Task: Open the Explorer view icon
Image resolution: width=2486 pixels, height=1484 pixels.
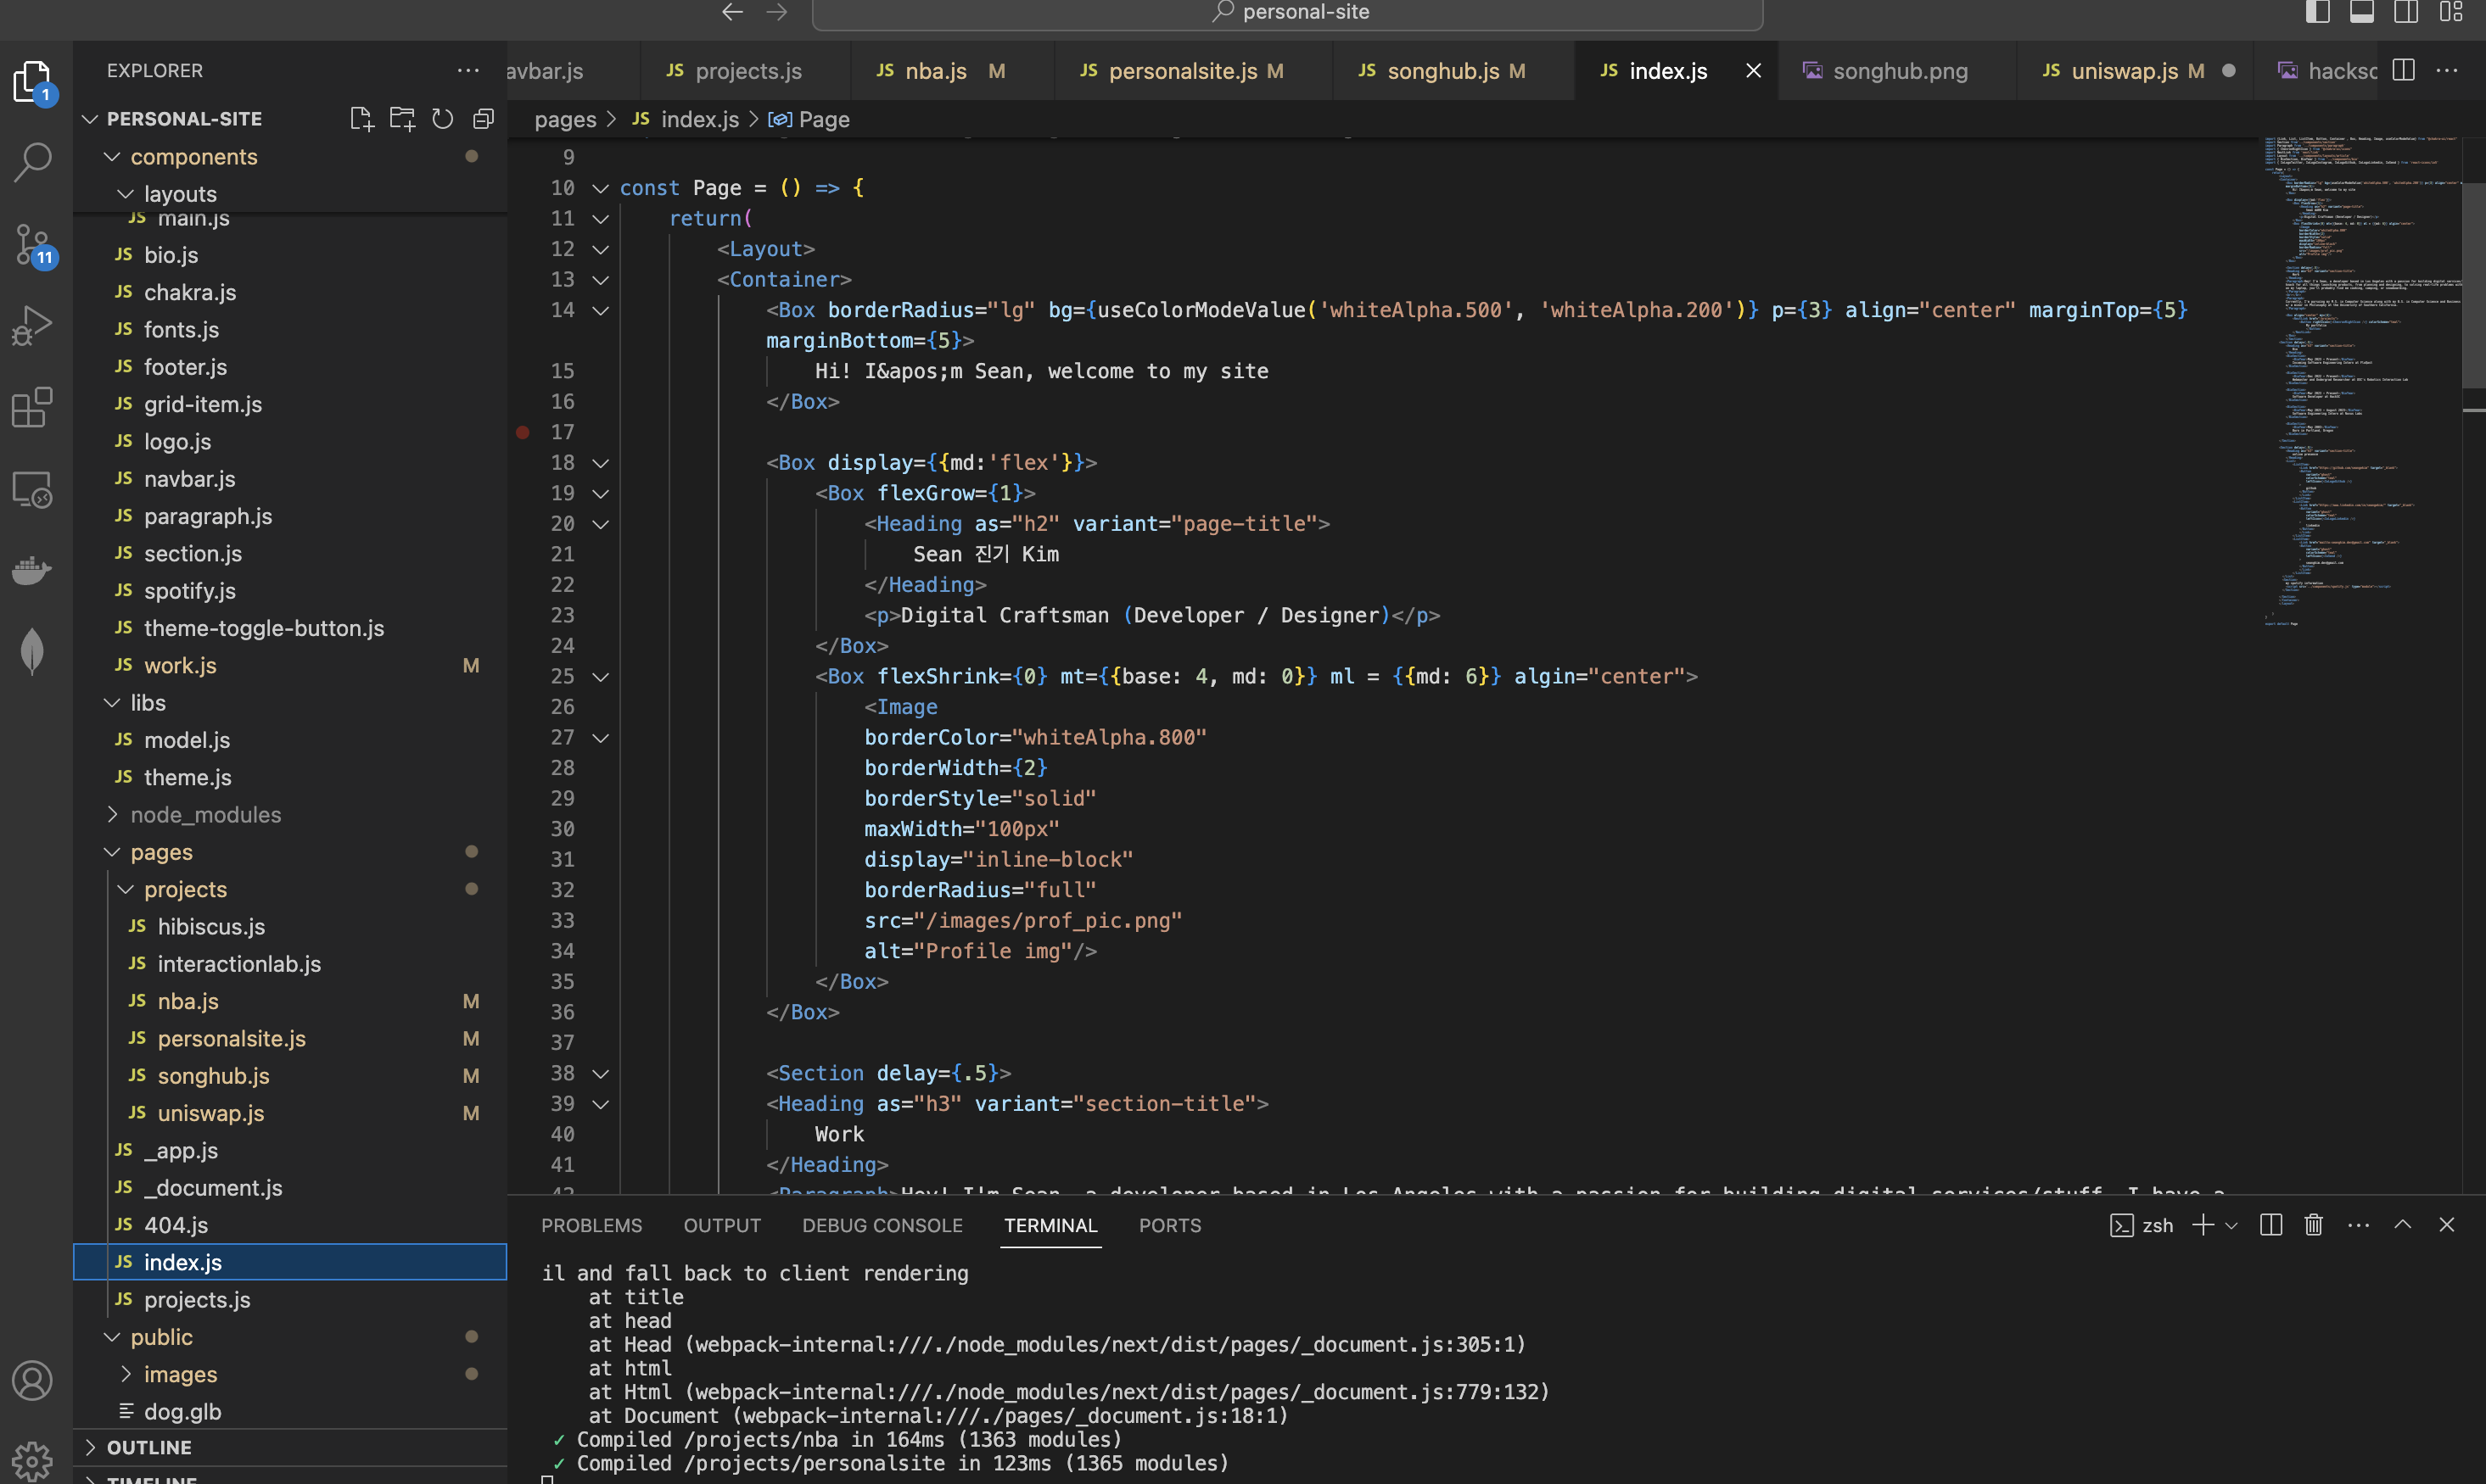Action: click(x=32, y=81)
